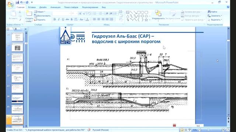Switch to the Главная ribbon tab
236x132 pixels.
(21, 7)
